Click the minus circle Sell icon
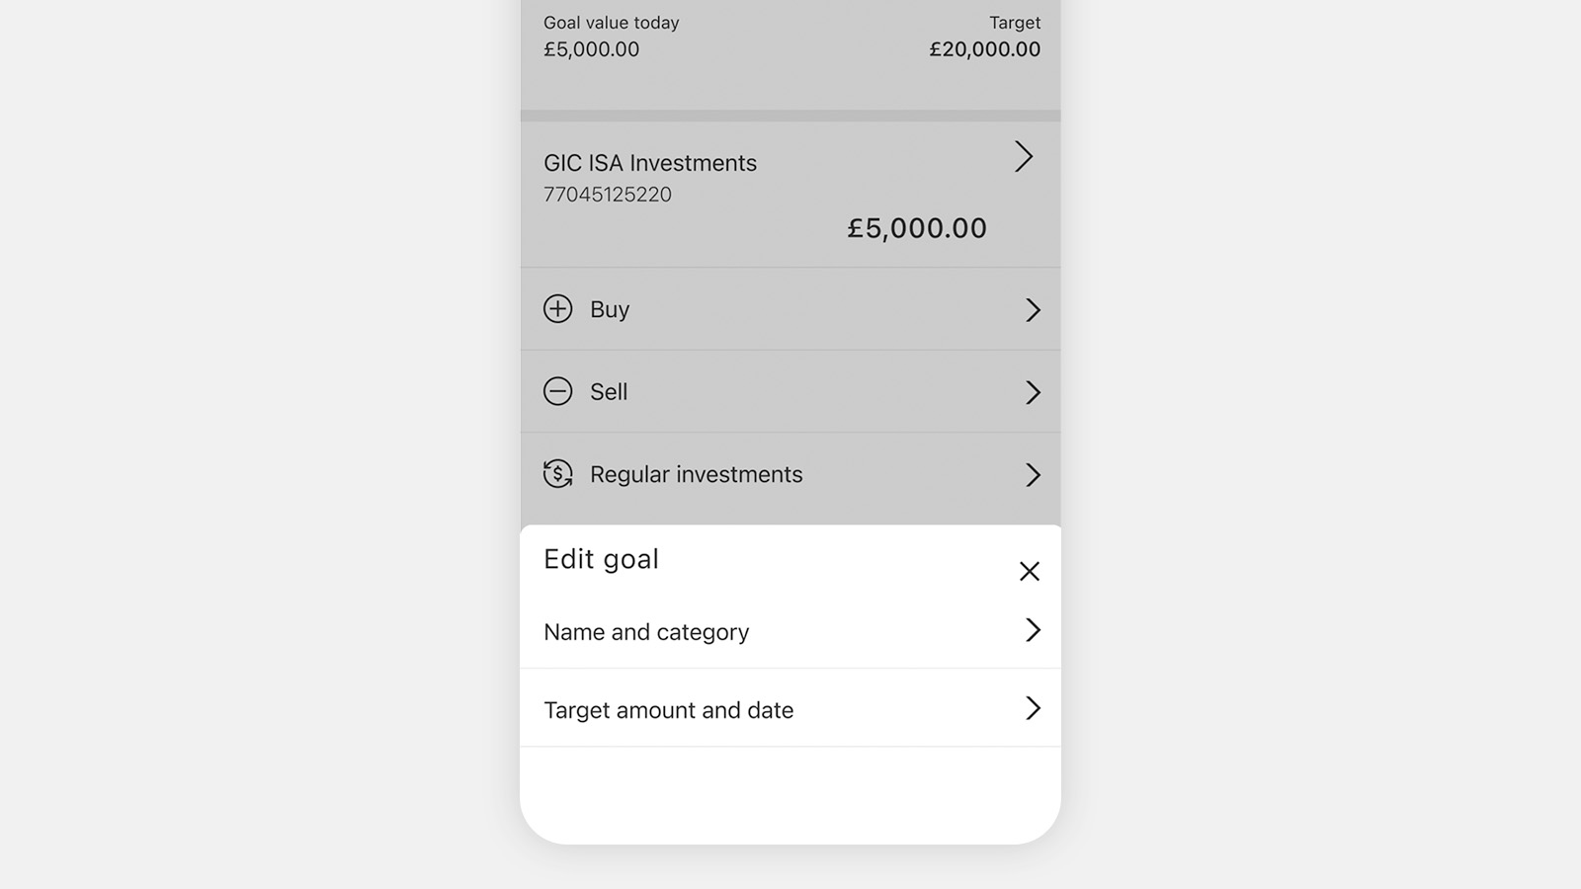The image size is (1581, 889). click(557, 391)
